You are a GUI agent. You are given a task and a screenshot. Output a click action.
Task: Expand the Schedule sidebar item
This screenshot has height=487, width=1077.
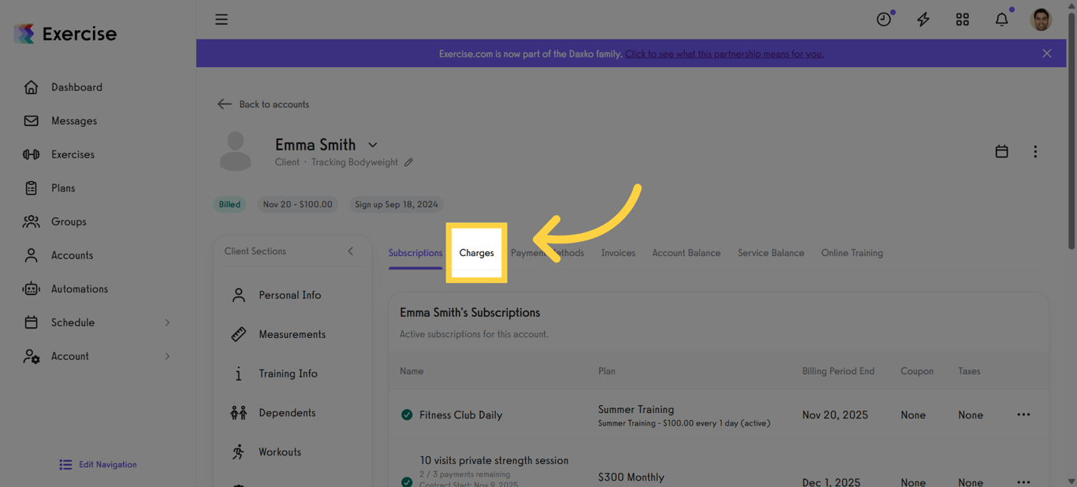tap(73, 322)
